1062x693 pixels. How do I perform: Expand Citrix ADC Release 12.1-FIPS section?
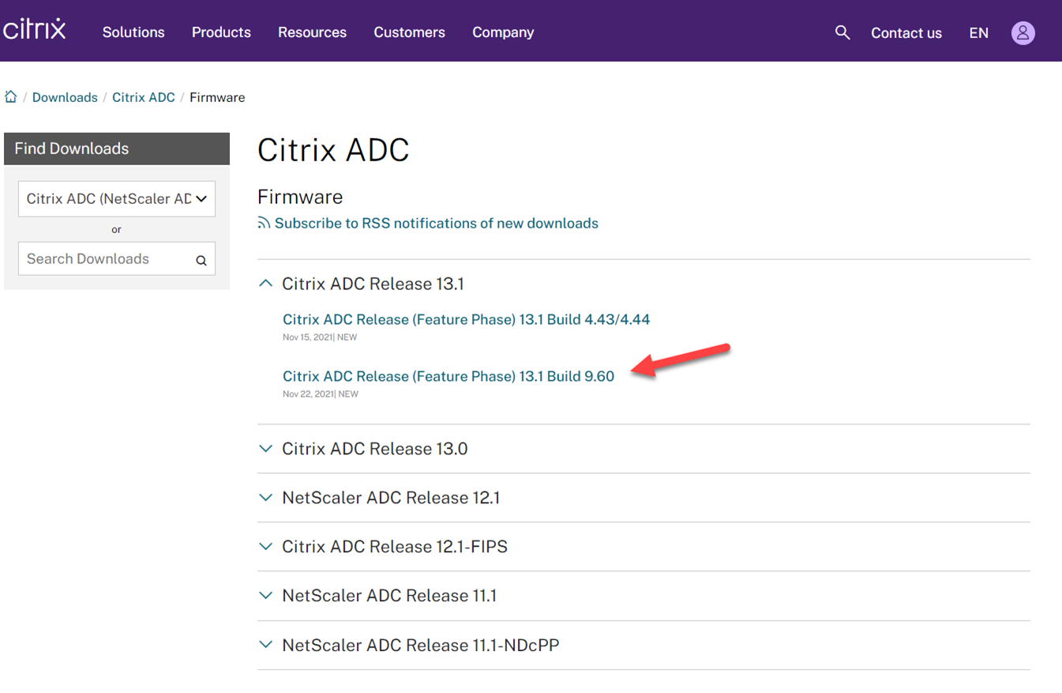383,547
